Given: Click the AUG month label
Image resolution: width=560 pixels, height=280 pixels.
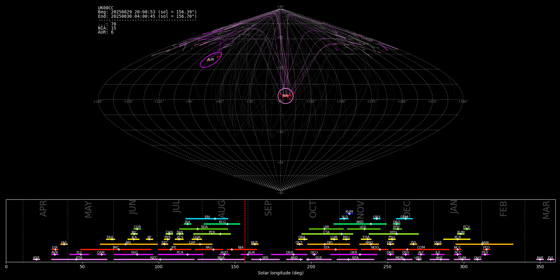Looking at the screenshot, I should [x=222, y=209].
